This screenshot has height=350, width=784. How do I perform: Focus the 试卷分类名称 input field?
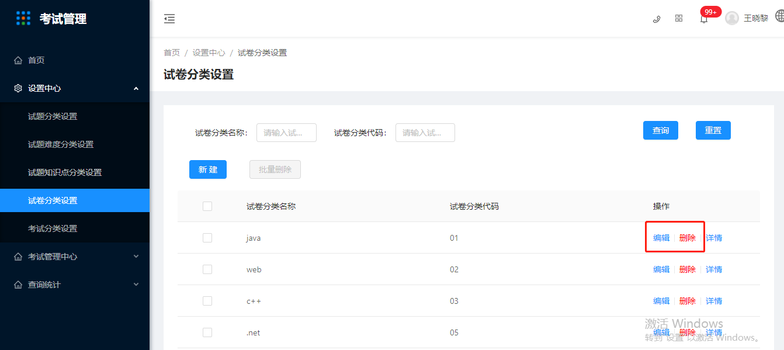[286, 133]
